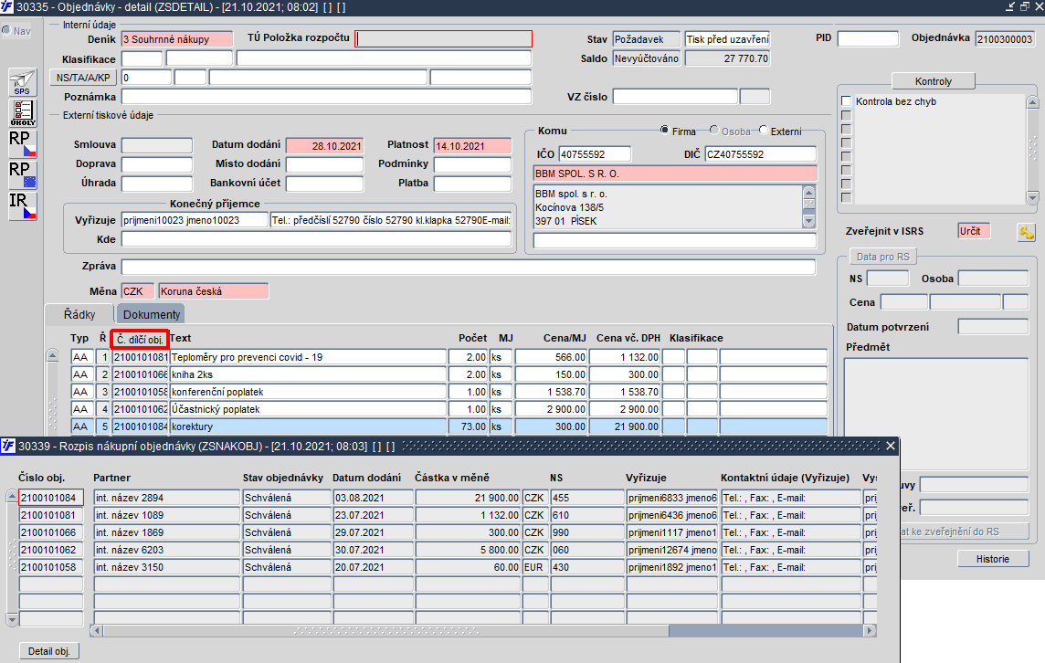The height and width of the screenshot is (663, 1045).
Task: Close the Rozpis nákupní objednávky window
Action: 891,446
